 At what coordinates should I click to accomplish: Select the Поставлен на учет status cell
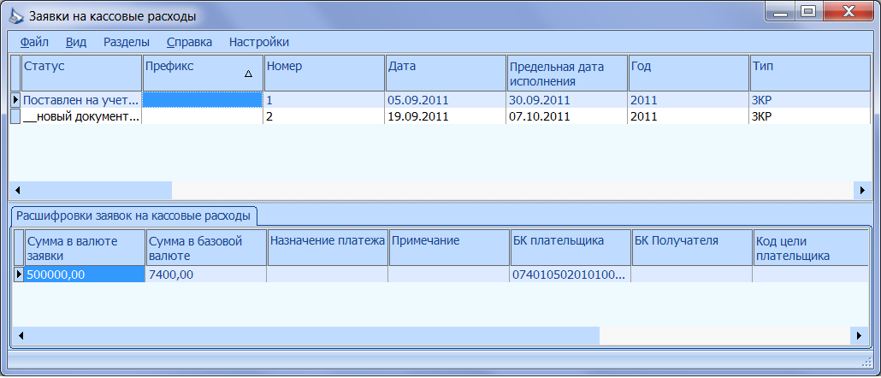point(81,100)
